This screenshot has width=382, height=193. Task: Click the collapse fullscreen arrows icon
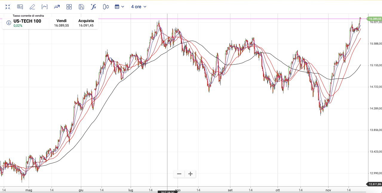8,7
